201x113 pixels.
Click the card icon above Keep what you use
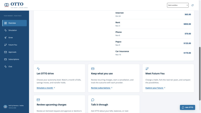[93, 69]
